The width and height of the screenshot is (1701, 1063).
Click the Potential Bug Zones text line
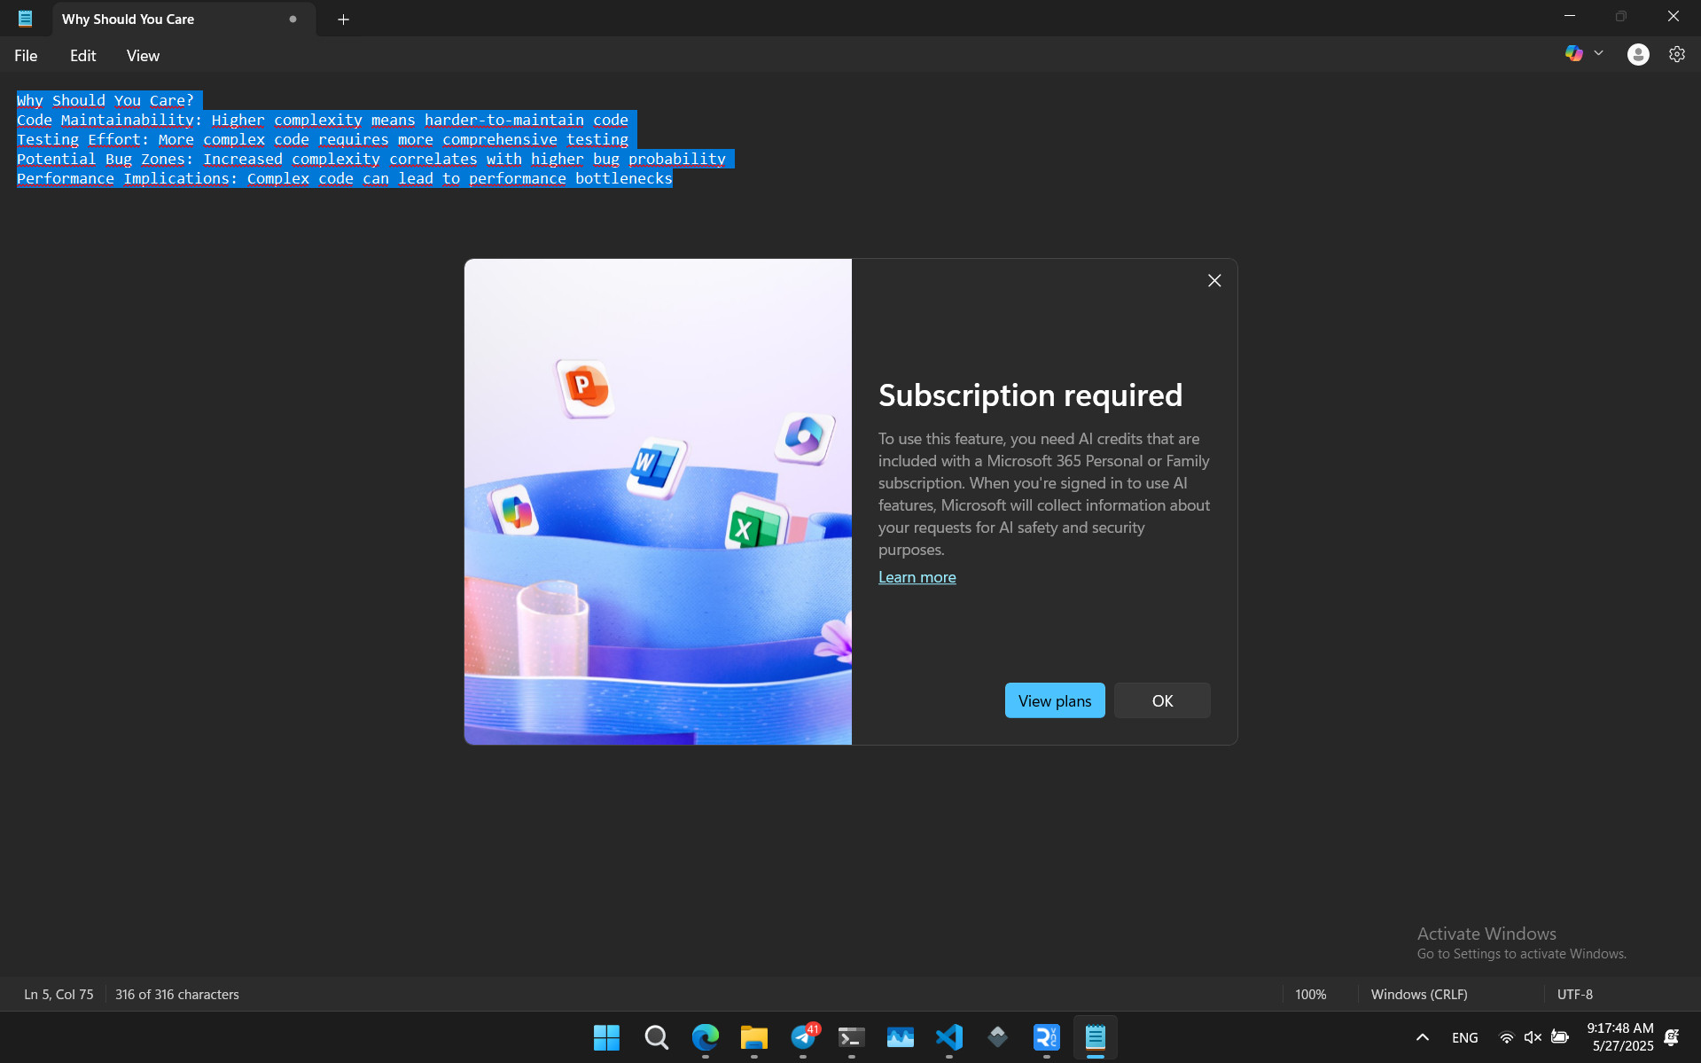pos(371,159)
